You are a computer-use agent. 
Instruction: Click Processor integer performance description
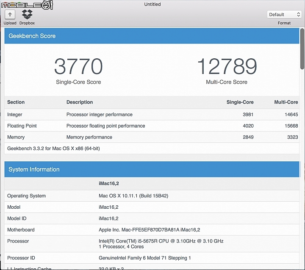click(100, 115)
